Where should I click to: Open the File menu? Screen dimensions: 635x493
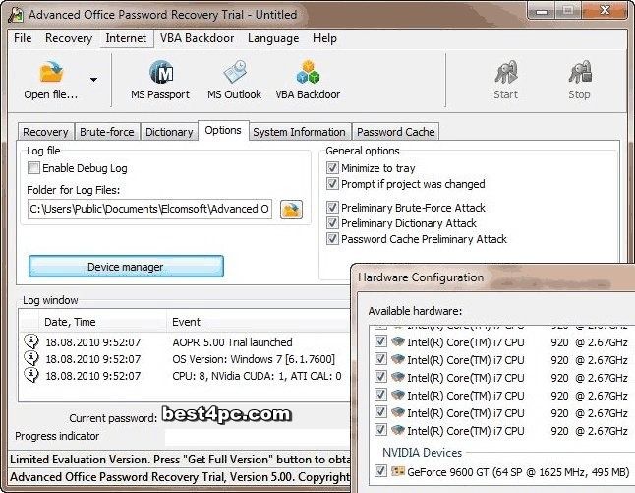23,38
